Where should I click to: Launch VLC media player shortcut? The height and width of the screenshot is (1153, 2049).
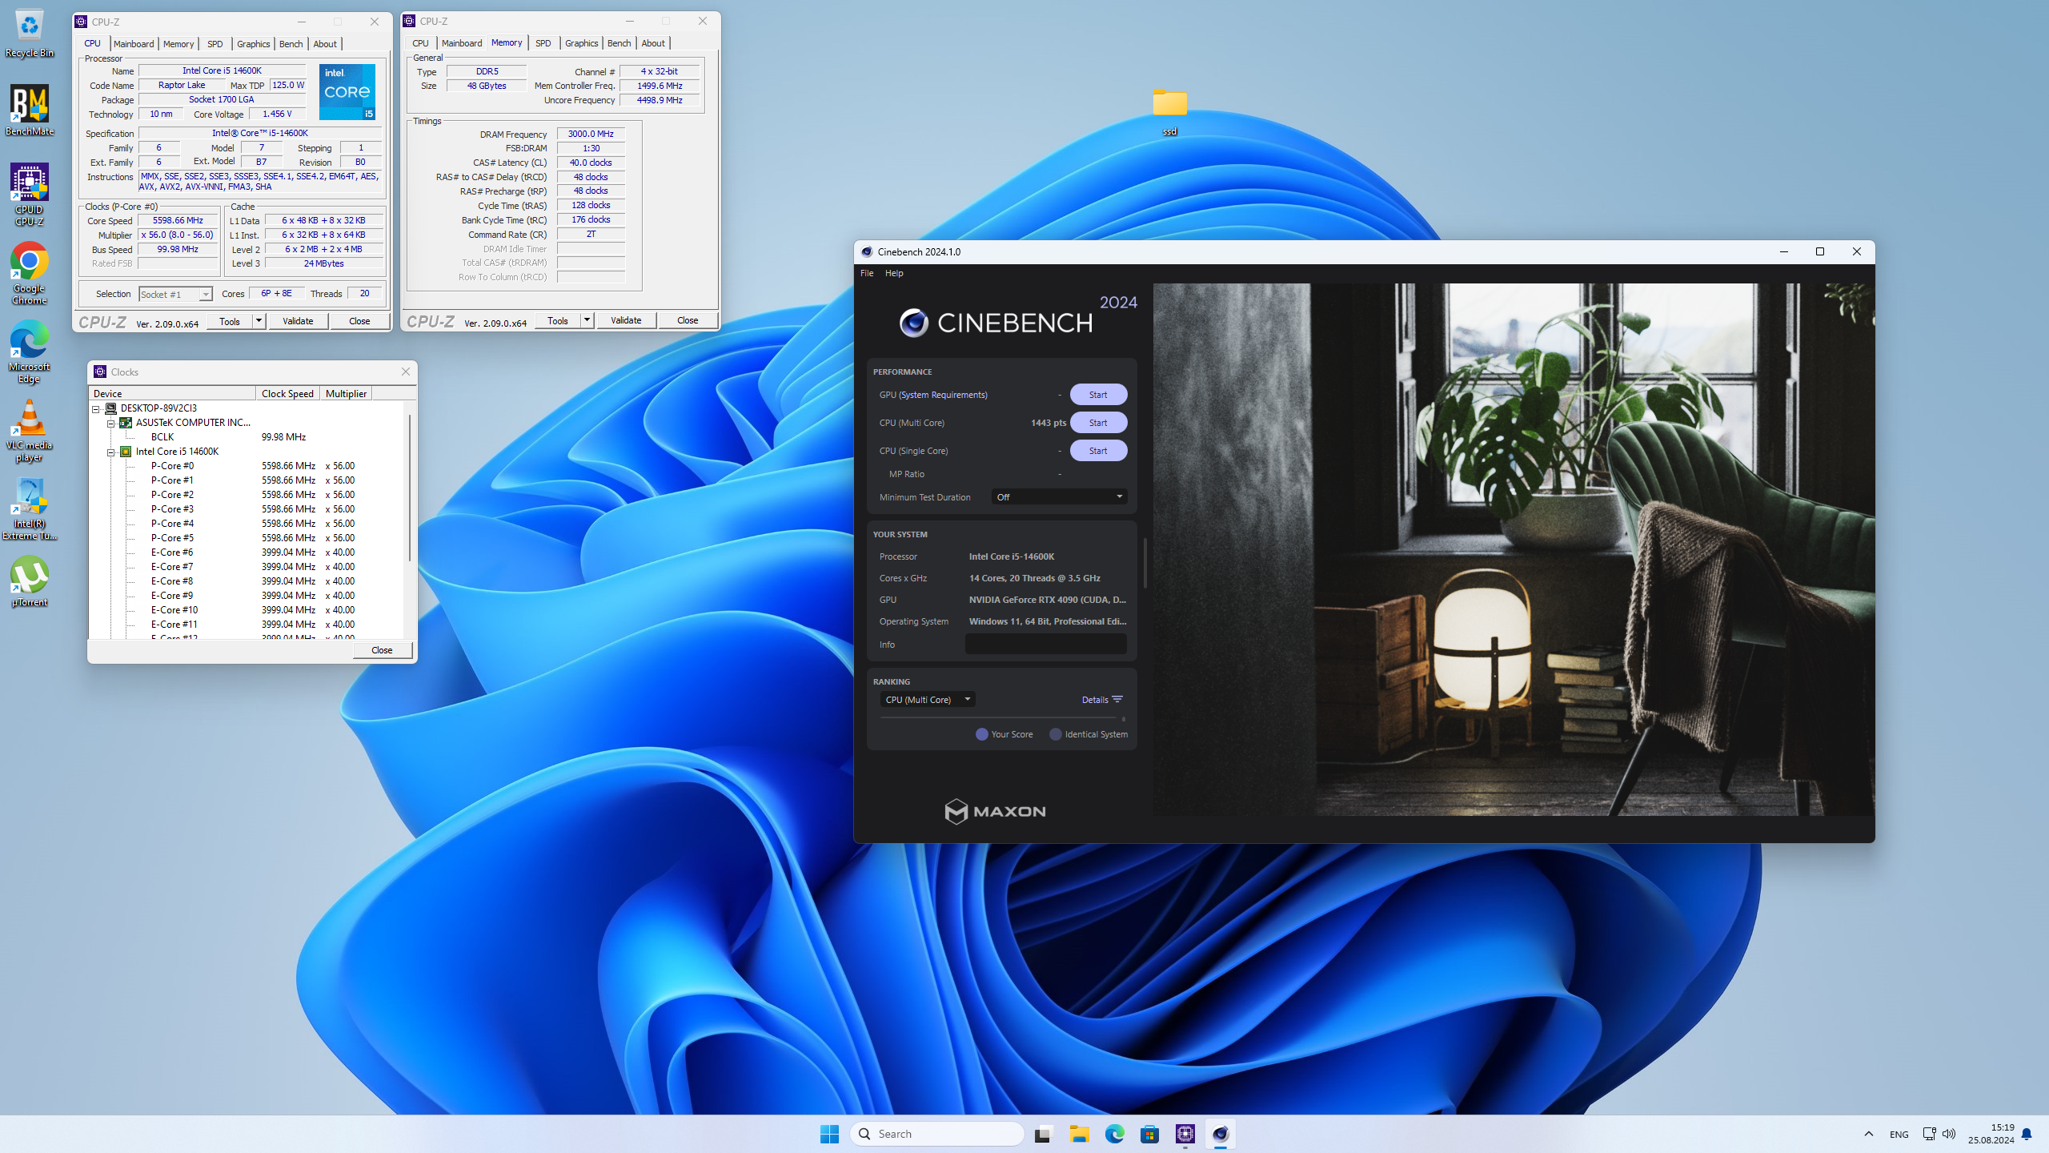(x=30, y=430)
